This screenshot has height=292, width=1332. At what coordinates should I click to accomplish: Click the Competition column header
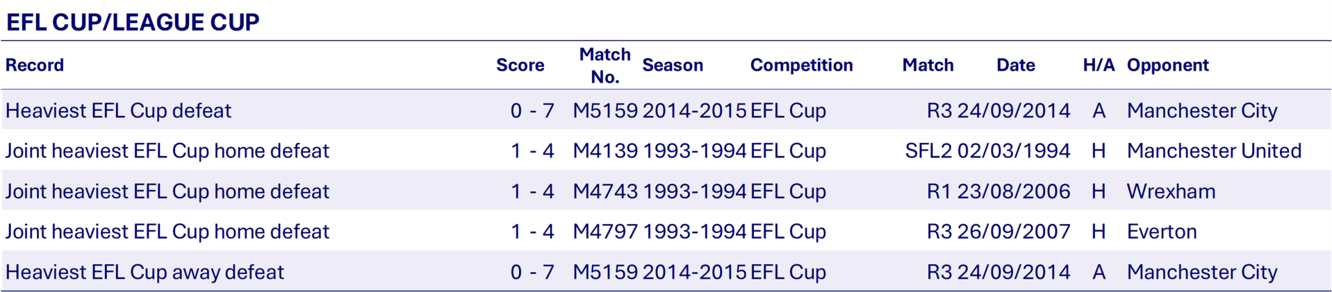pyautogui.click(x=801, y=65)
